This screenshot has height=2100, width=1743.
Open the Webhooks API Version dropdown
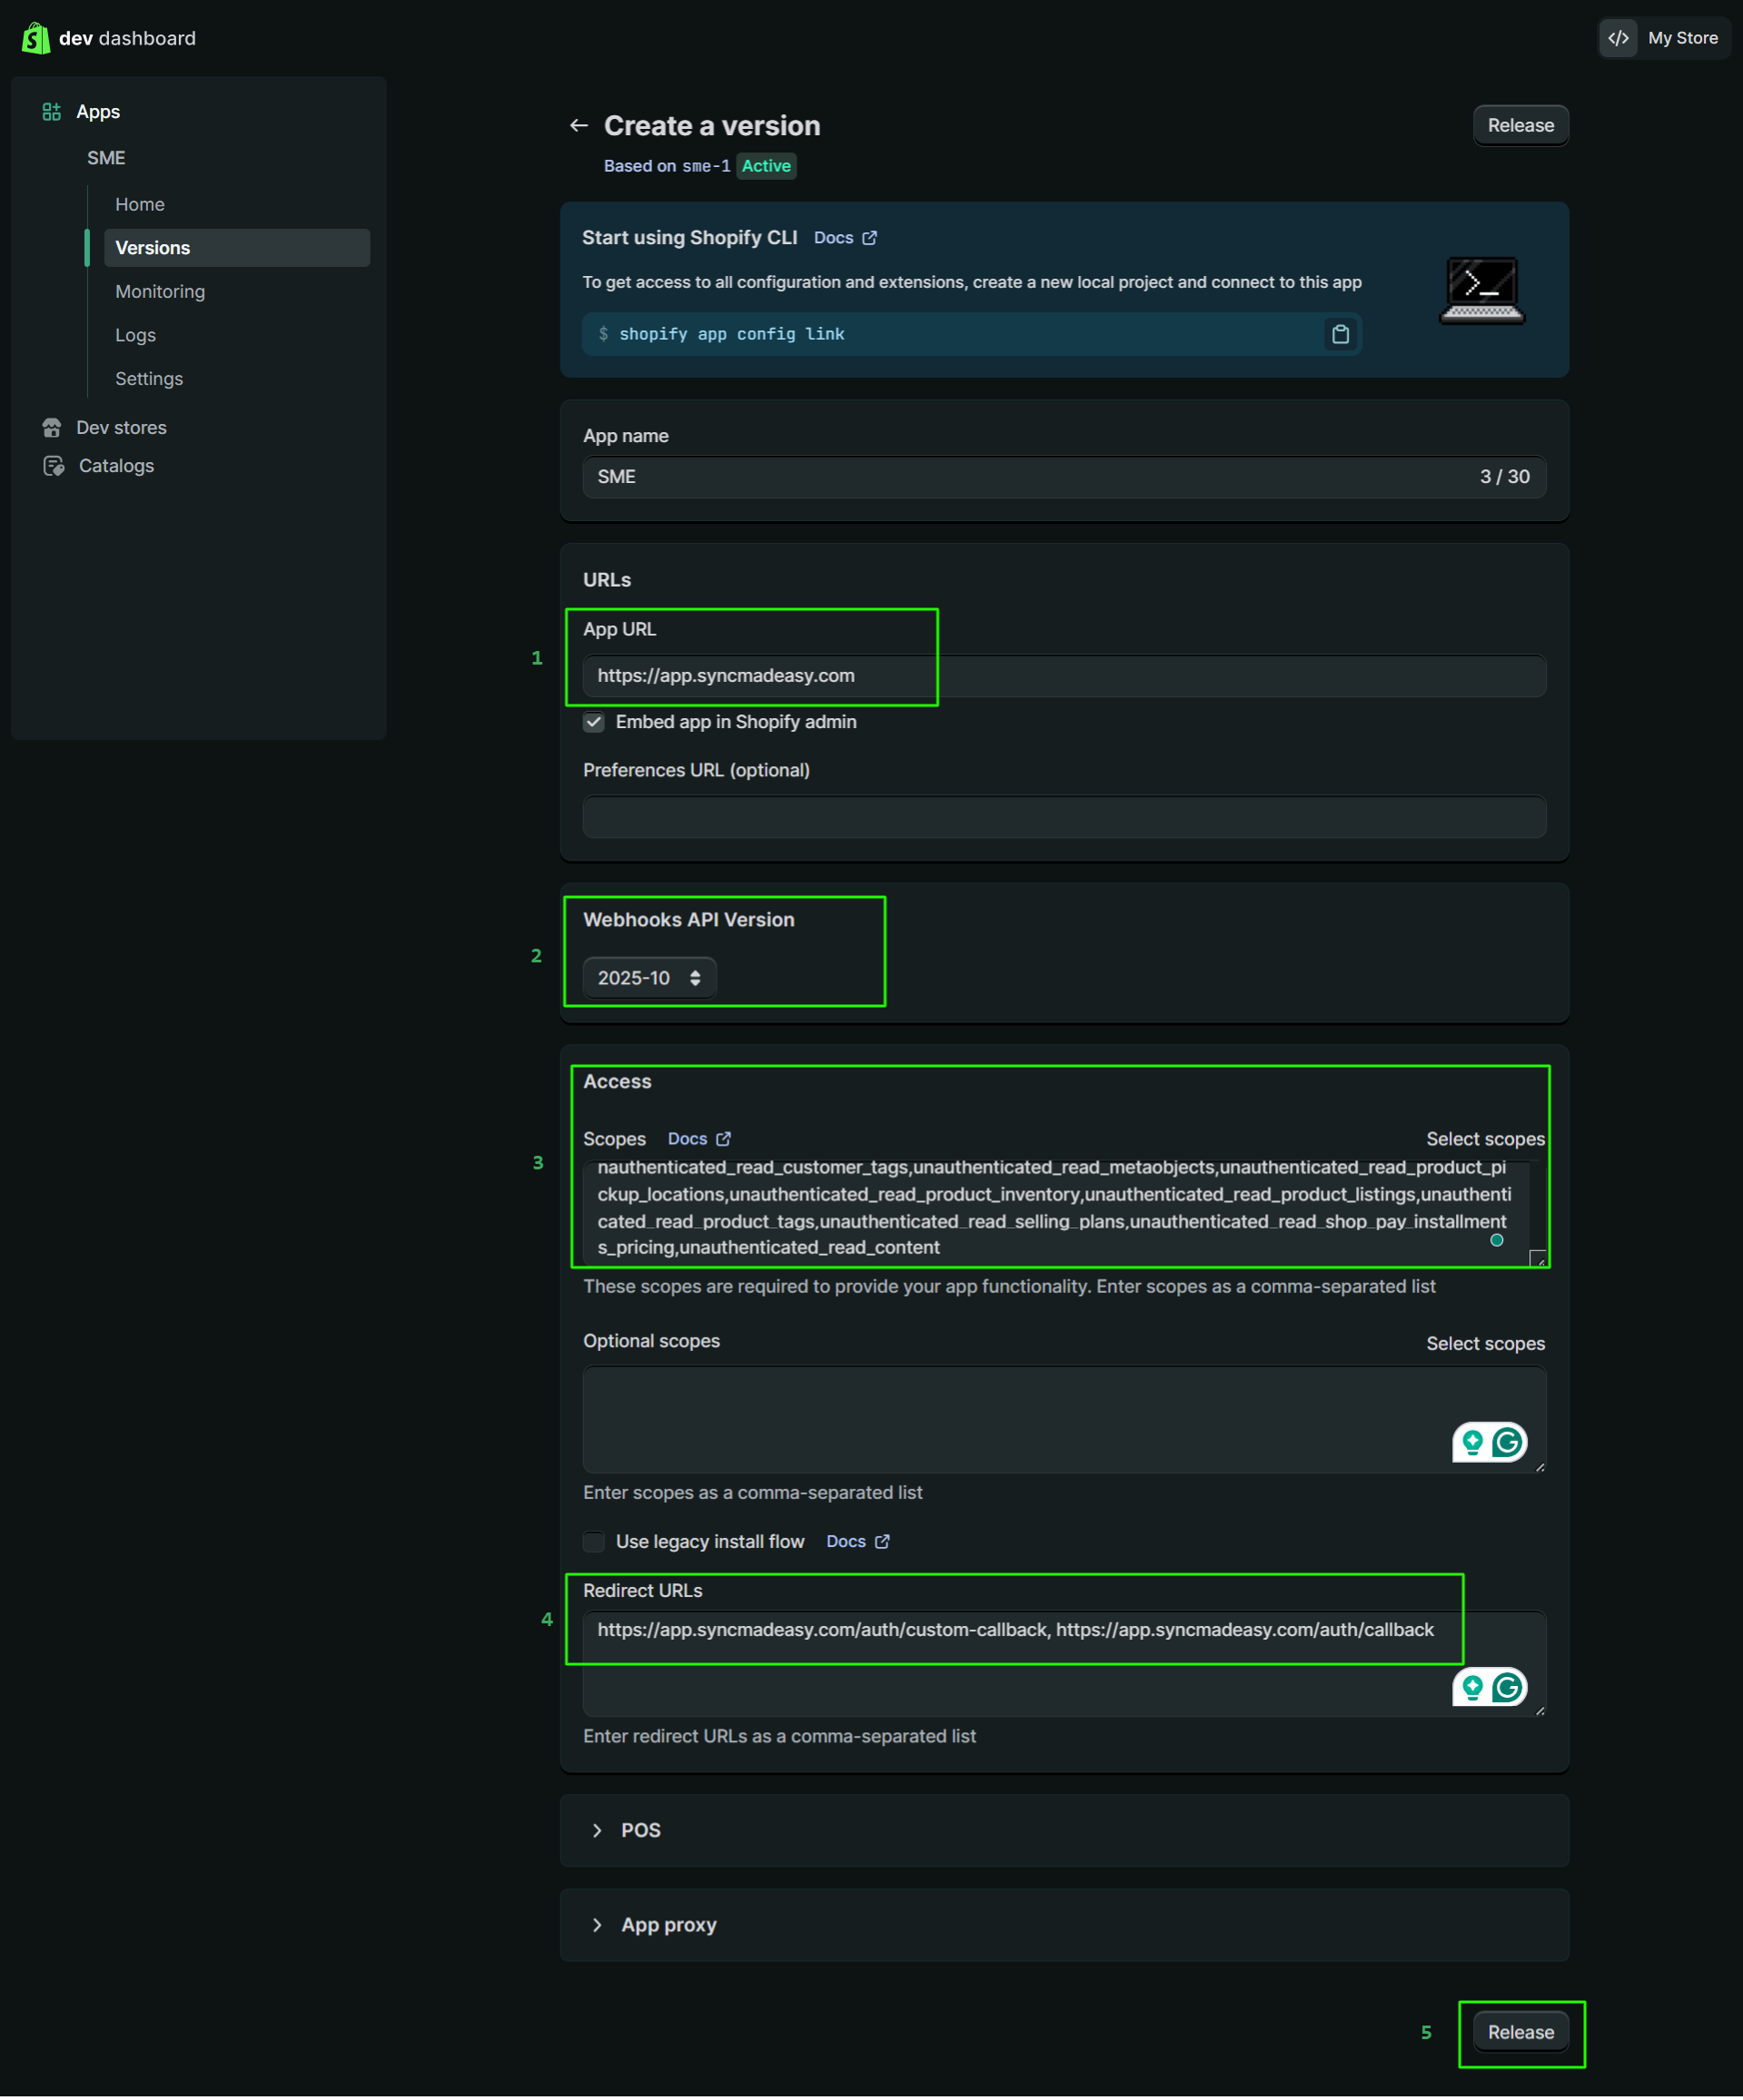pos(649,978)
